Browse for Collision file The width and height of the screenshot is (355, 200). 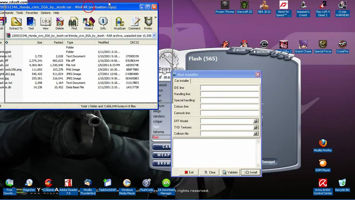[256, 134]
